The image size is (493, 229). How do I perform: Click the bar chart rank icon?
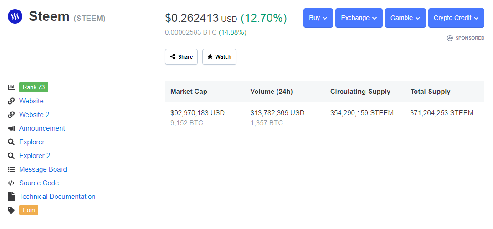pyautogui.click(x=11, y=87)
